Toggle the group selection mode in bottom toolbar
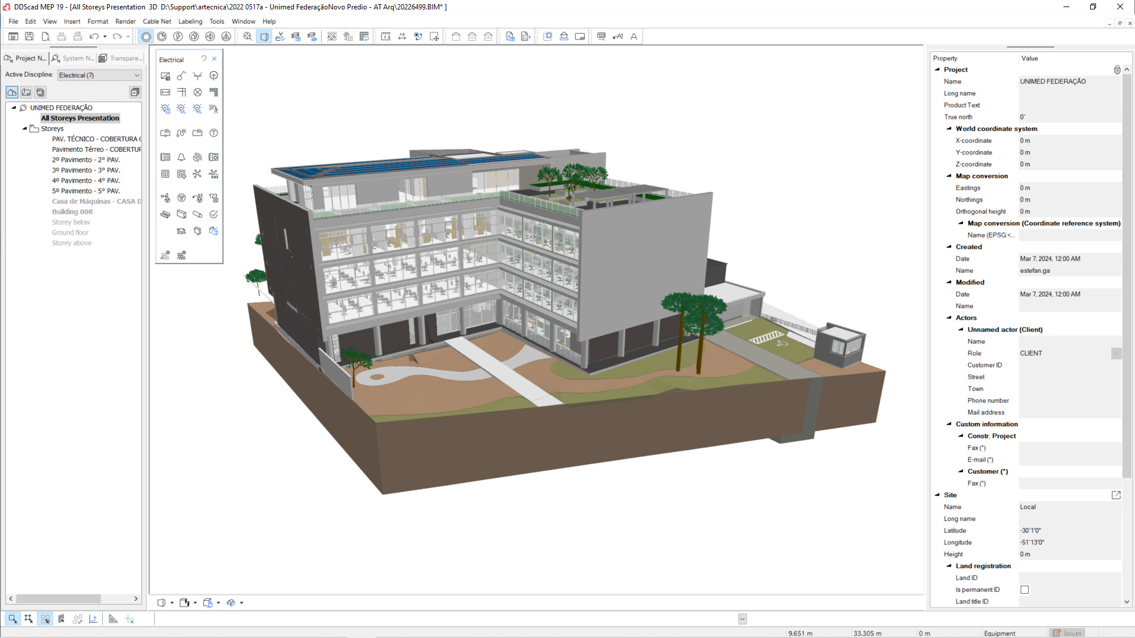This screenshot has height=638, width=1135. (x=45, y=619)
